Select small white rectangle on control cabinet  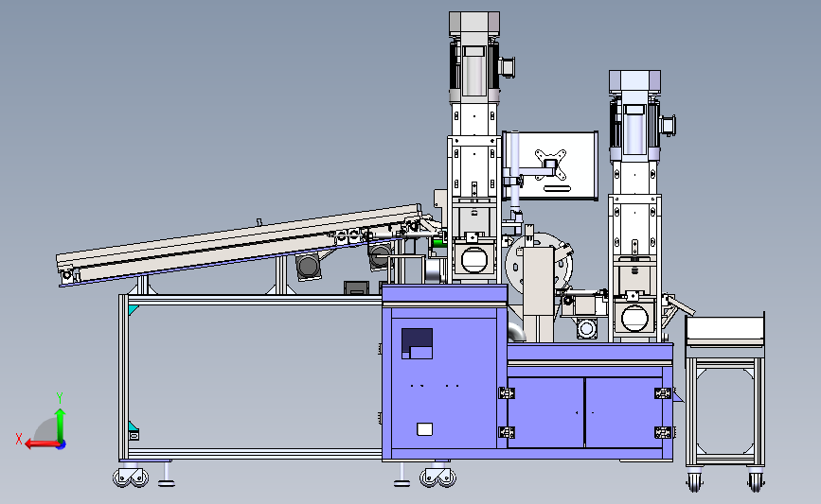pos(424,429)
